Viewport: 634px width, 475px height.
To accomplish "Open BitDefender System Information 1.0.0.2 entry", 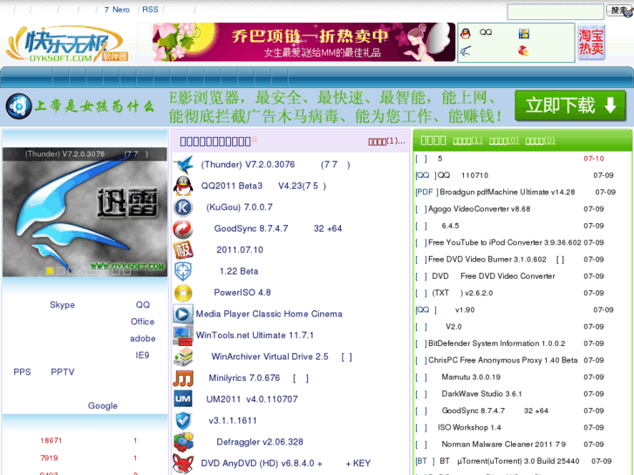I will 496,343.
